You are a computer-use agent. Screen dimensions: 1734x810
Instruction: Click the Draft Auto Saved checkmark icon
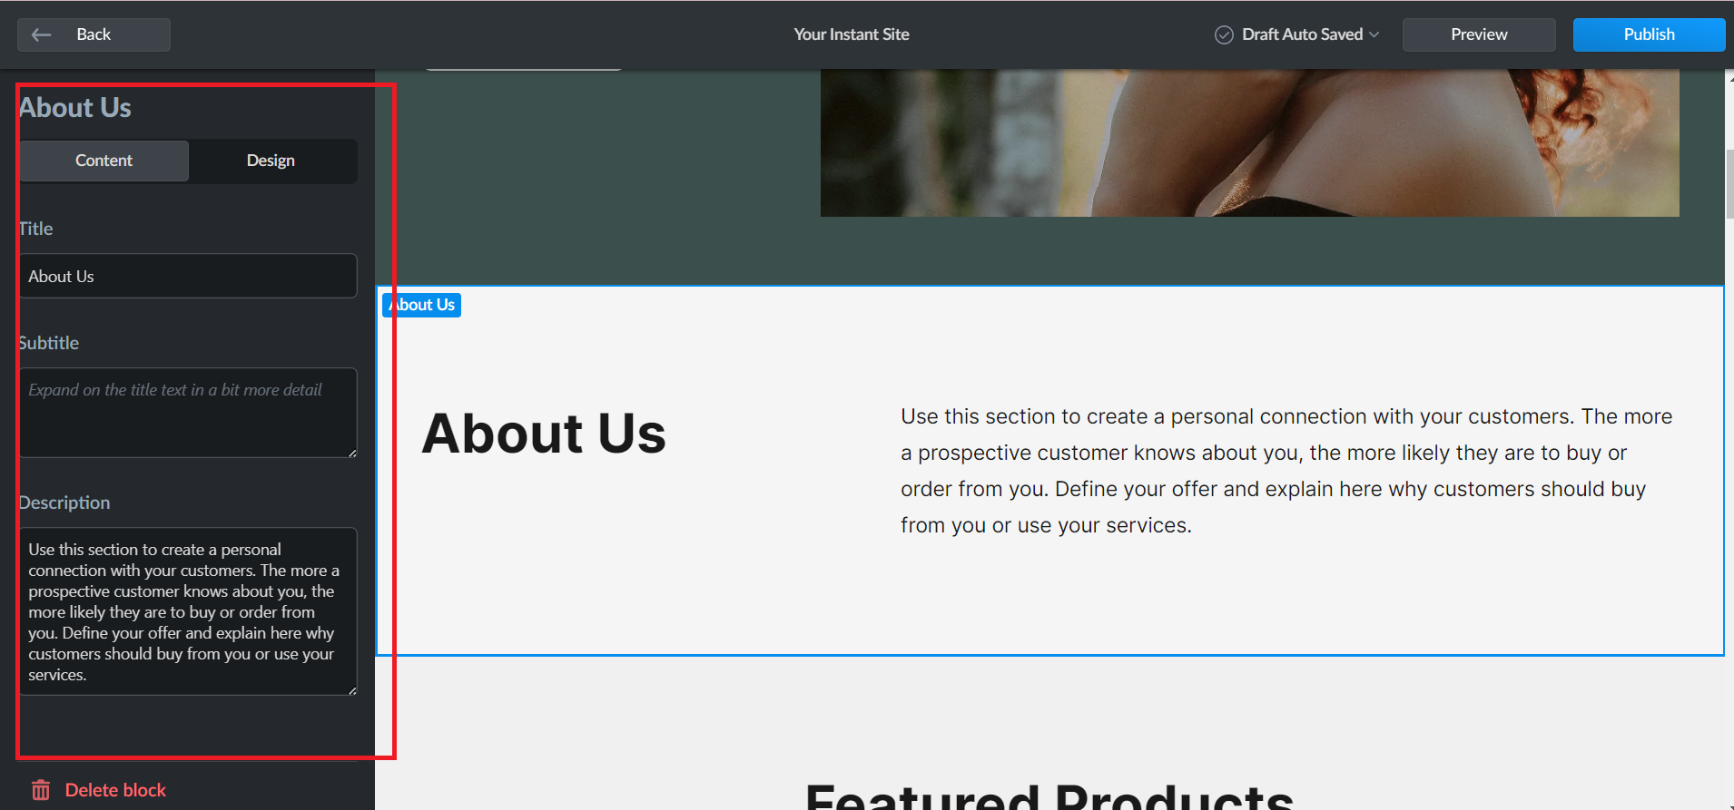pos(1224,34)
